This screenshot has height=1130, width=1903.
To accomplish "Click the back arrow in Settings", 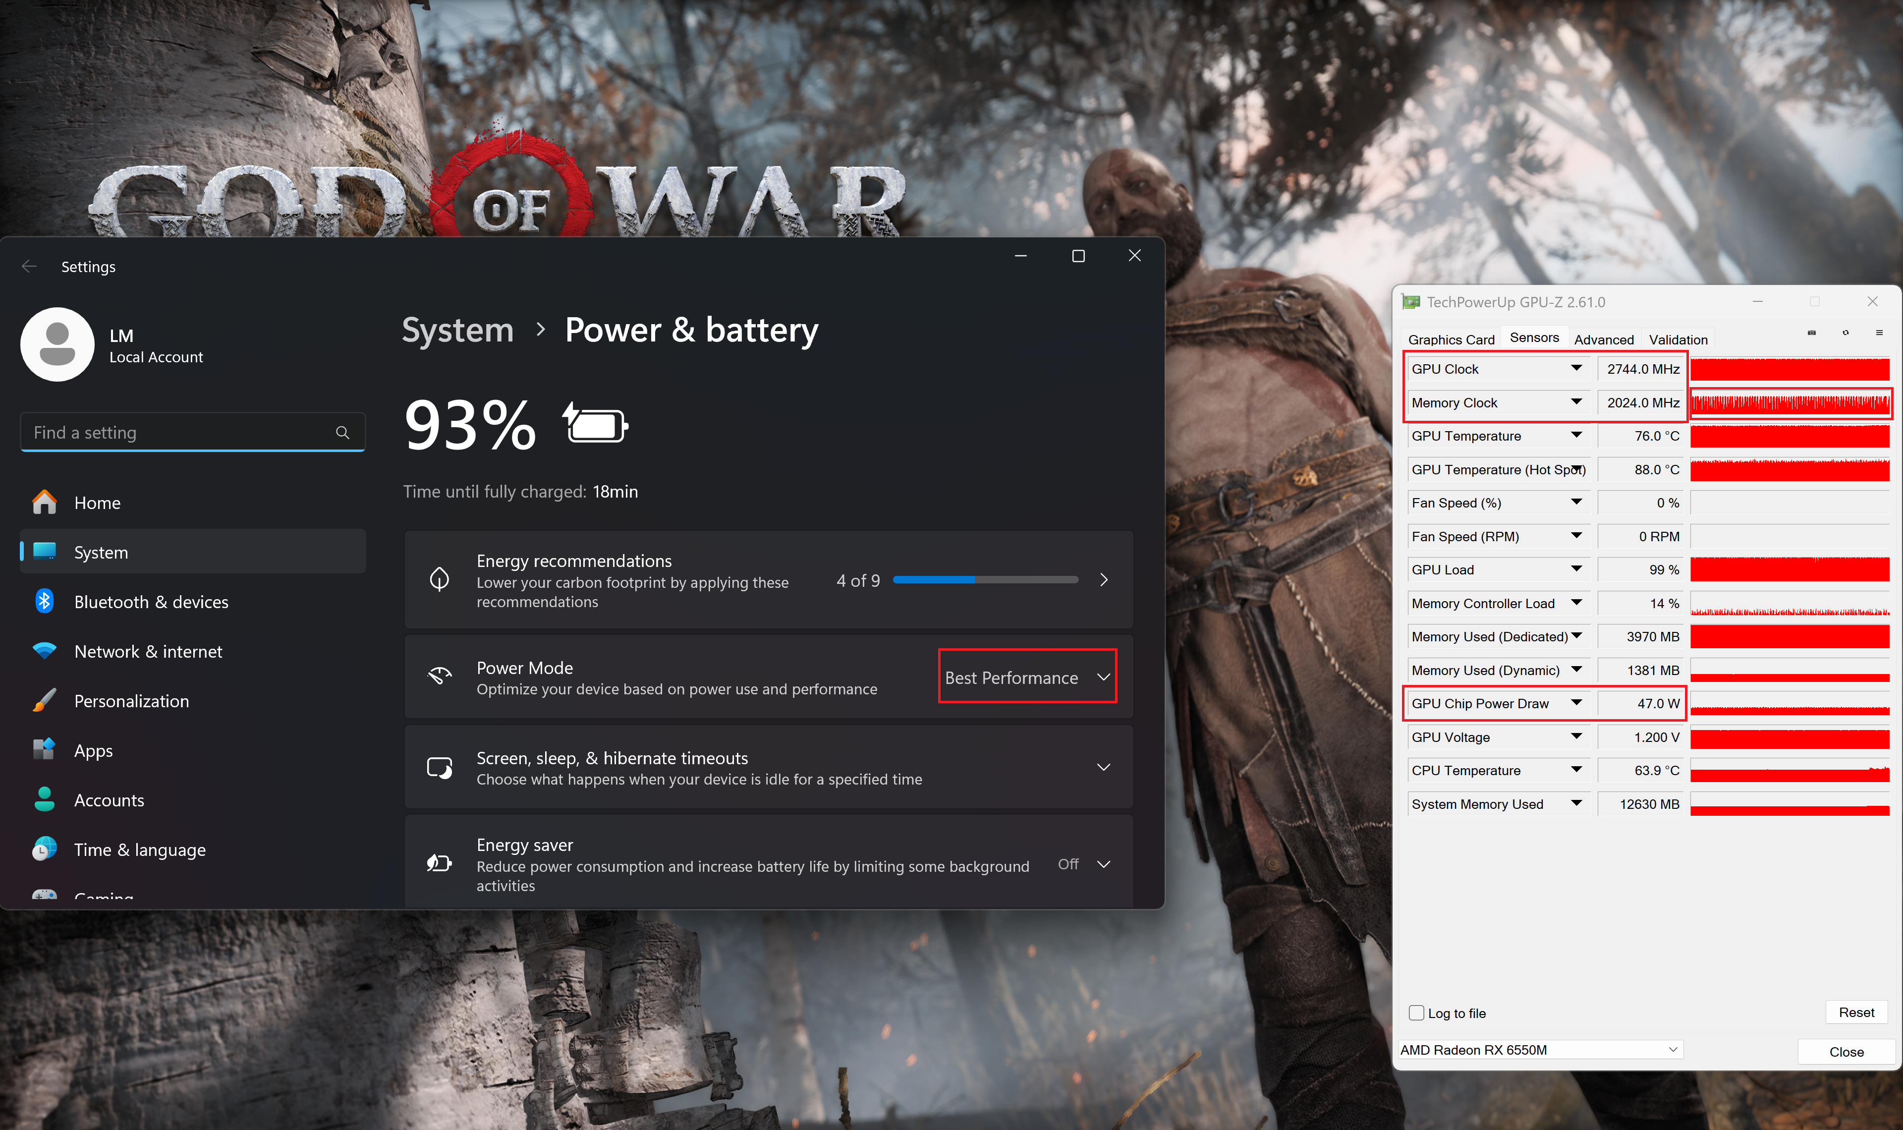I will [x=30, y=267].
